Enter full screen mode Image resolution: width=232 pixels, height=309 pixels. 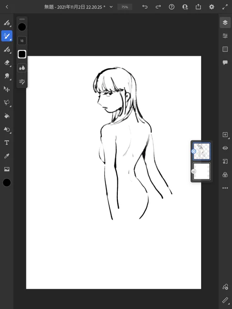pos(225,7)
